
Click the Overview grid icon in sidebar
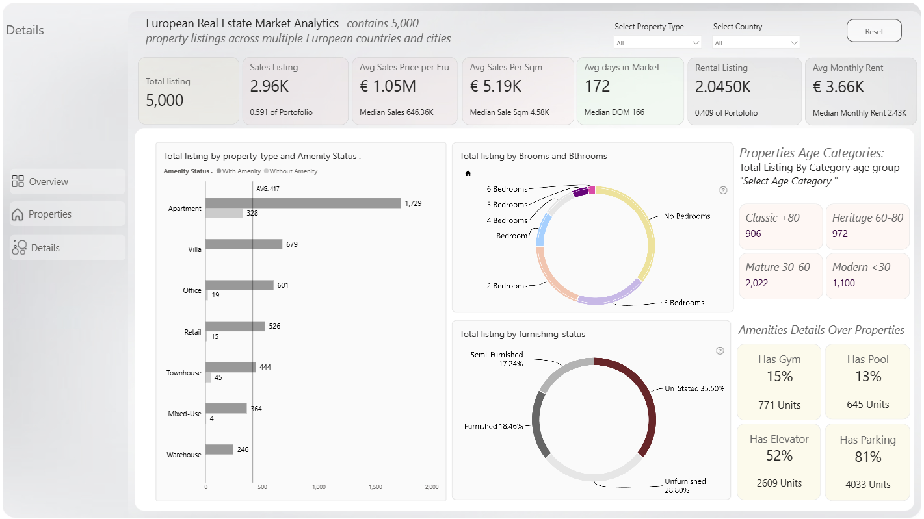18,181
